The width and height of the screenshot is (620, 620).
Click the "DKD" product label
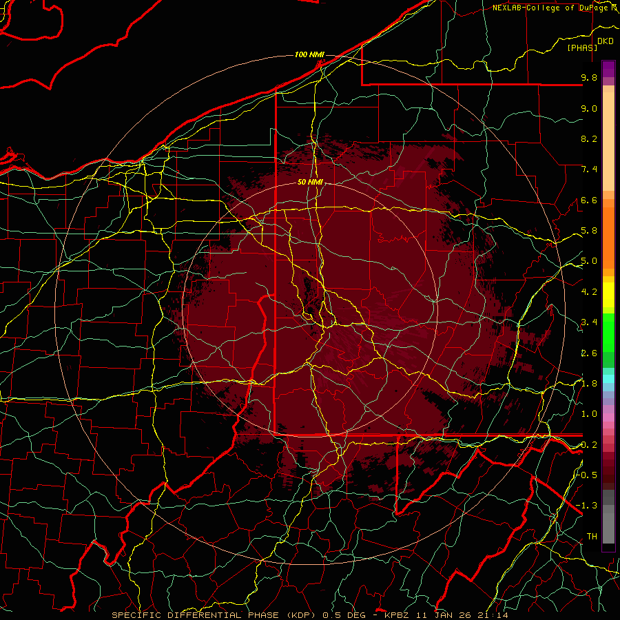(x=605, y=41)
